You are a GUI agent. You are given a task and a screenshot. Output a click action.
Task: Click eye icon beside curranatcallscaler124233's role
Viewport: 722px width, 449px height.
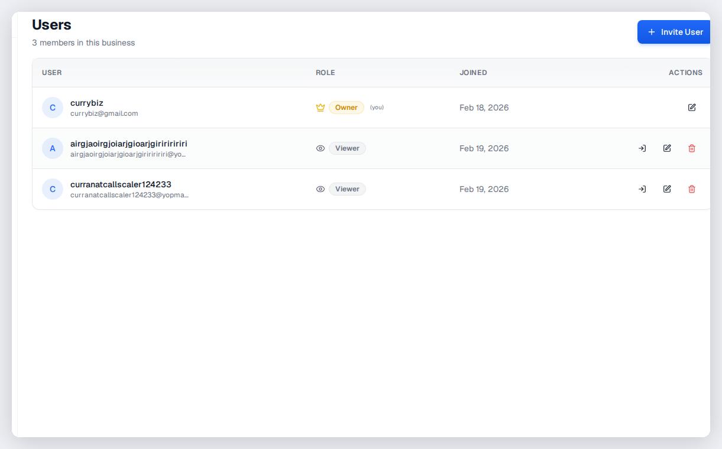coord(320,189)
